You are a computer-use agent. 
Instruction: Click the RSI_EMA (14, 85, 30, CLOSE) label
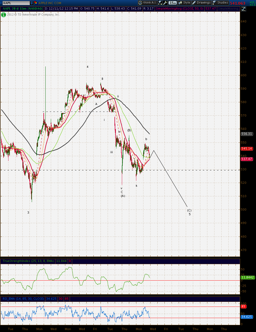(x=23, y=299)
